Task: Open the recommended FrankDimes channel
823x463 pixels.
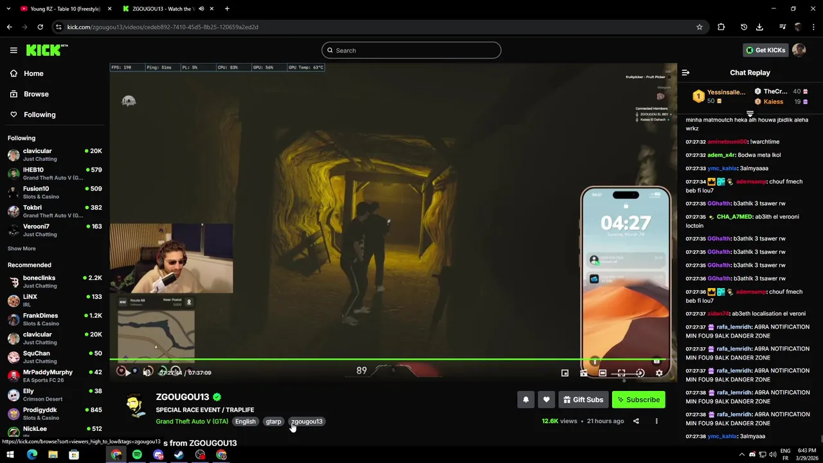Action: pyautogui.click(x=55, y=319)
